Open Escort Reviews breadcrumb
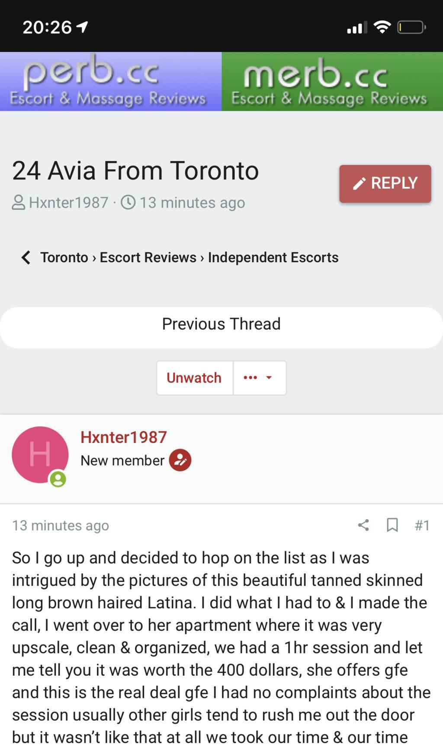This screenshot has height=748, width=443. coord(148,257)
